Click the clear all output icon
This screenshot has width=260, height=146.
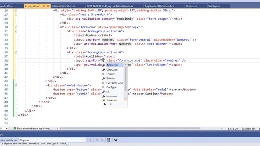pyautogui.click(x=108, y=140)
